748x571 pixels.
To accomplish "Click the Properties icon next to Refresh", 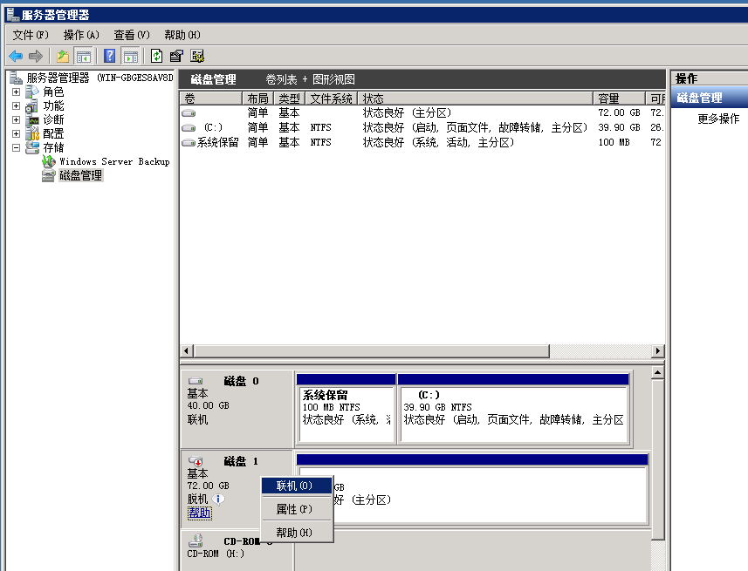I will (x=176, y=56).
